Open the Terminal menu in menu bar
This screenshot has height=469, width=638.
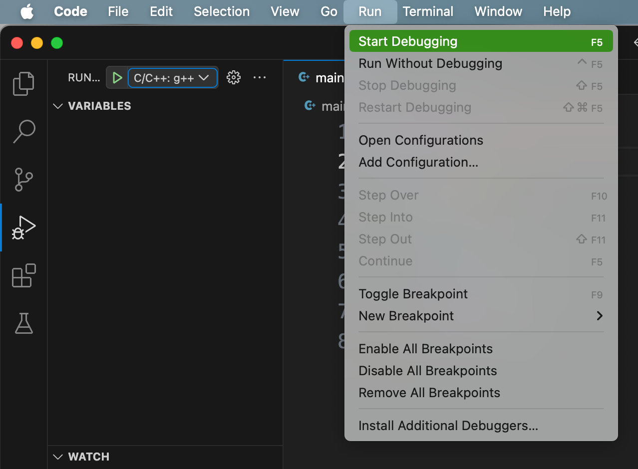pos(428,11)
